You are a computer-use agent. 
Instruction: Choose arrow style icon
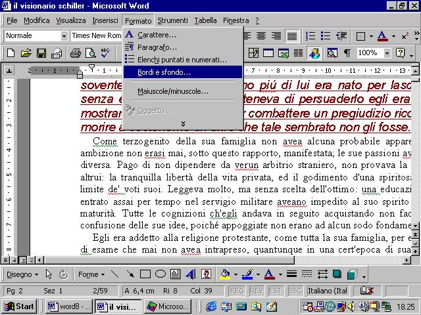(322, 274)
